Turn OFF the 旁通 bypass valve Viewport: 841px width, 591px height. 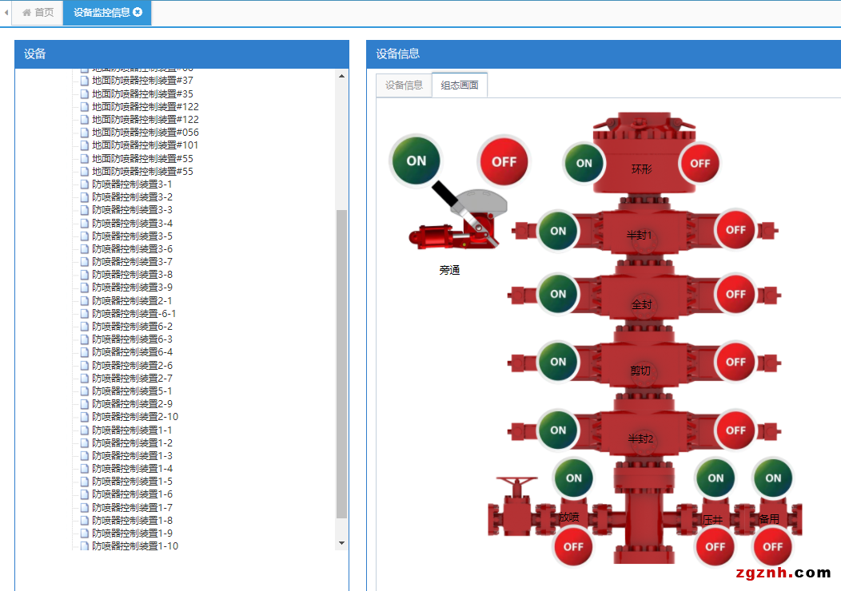504,161
